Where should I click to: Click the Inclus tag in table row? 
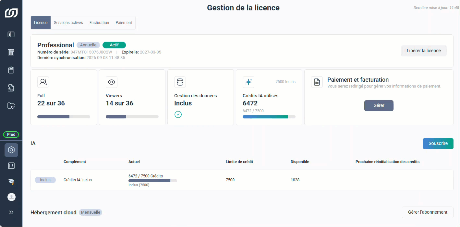click(45, 180)
